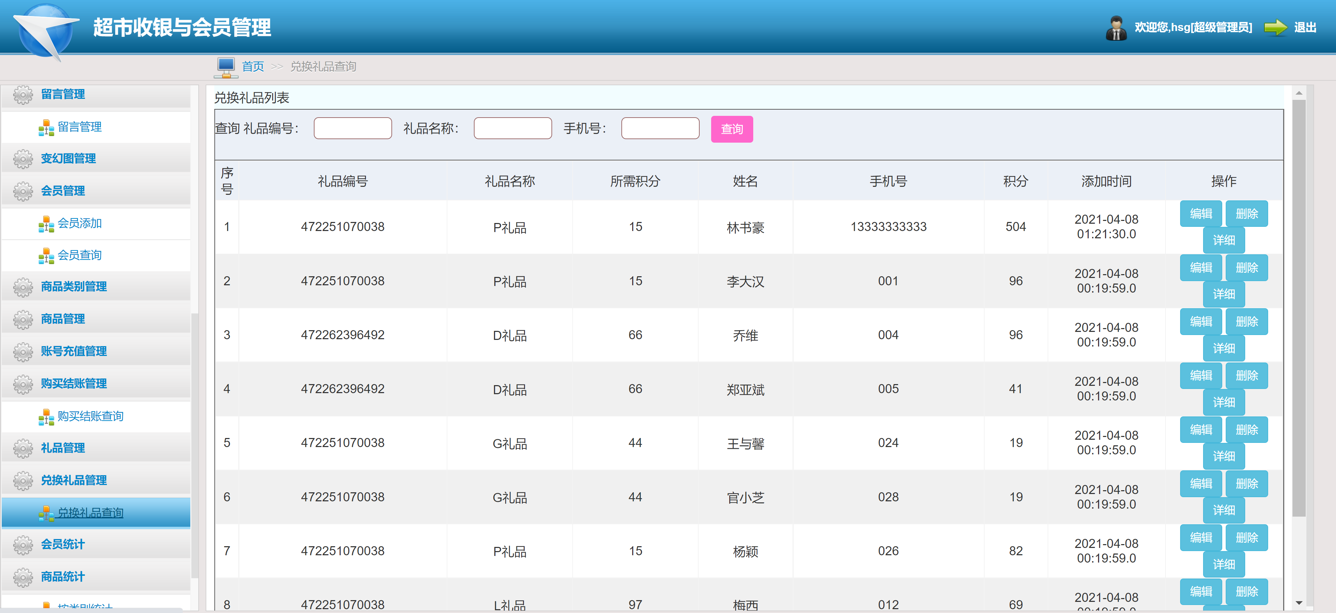
Task: Click the 首页 breadcrumb link
Action: click(x=253, y=67)
